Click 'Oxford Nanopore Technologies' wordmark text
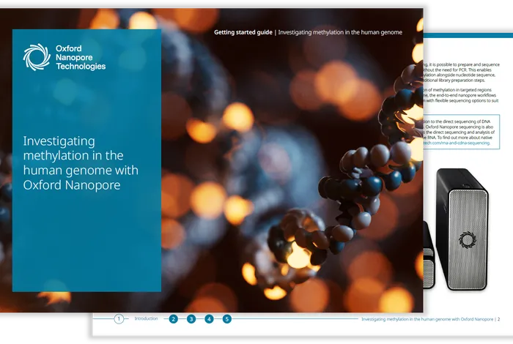This screenshot has width=513, height=344. point(81,58)
